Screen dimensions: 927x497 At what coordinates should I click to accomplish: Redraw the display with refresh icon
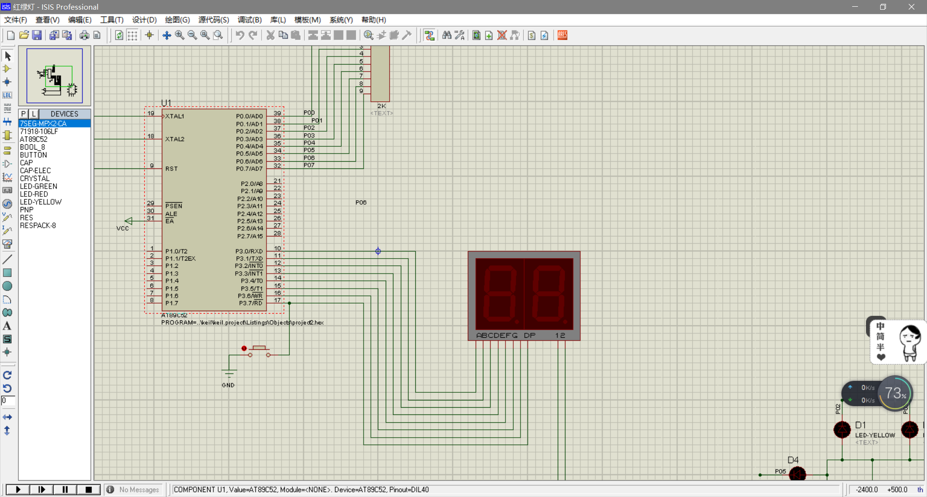[x=119, y=35]
